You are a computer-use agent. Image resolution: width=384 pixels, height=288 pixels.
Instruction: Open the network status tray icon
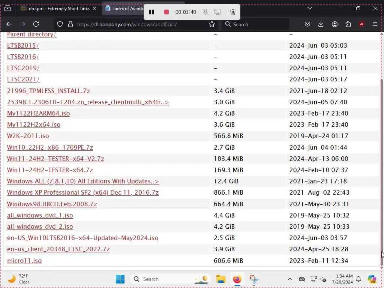point(313,279)
